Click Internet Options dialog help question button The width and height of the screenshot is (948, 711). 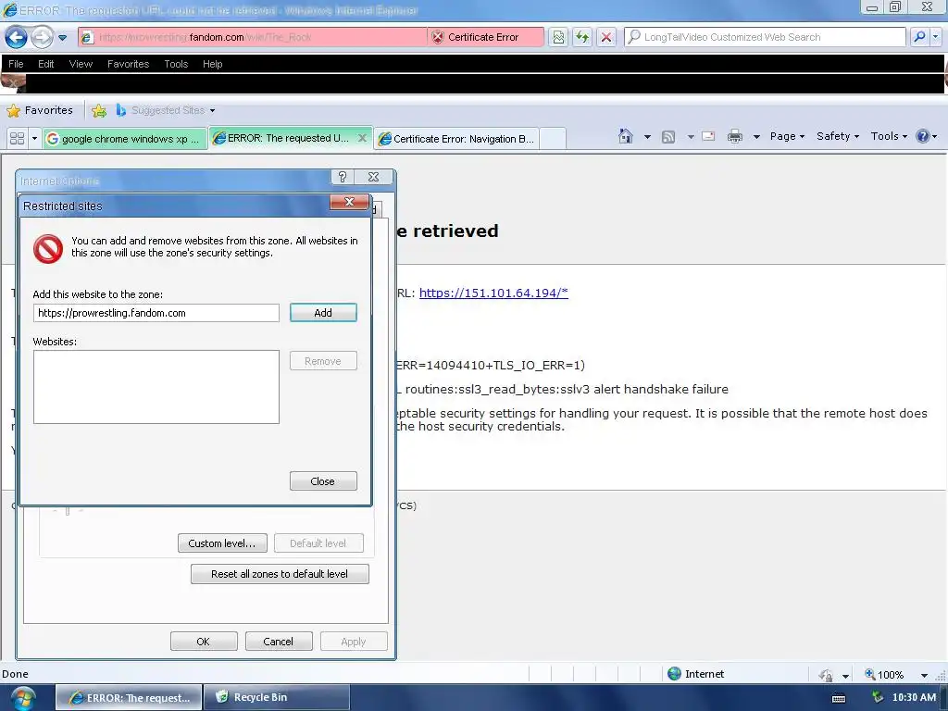343,177
